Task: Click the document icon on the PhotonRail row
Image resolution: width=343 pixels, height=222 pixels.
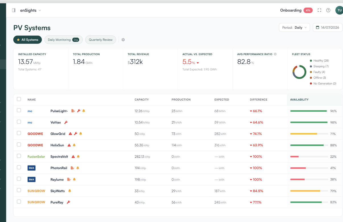Action: click(72, 168)
